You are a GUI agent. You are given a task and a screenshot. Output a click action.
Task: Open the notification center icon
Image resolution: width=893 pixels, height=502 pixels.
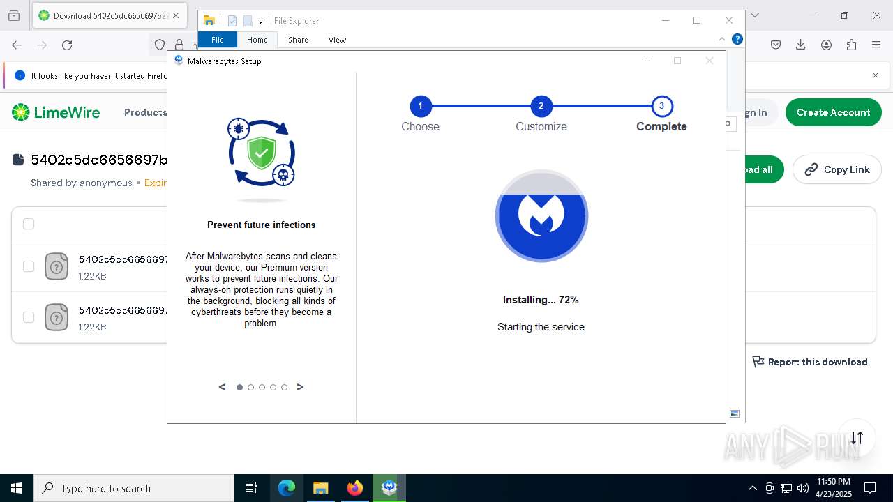(870, 488)
